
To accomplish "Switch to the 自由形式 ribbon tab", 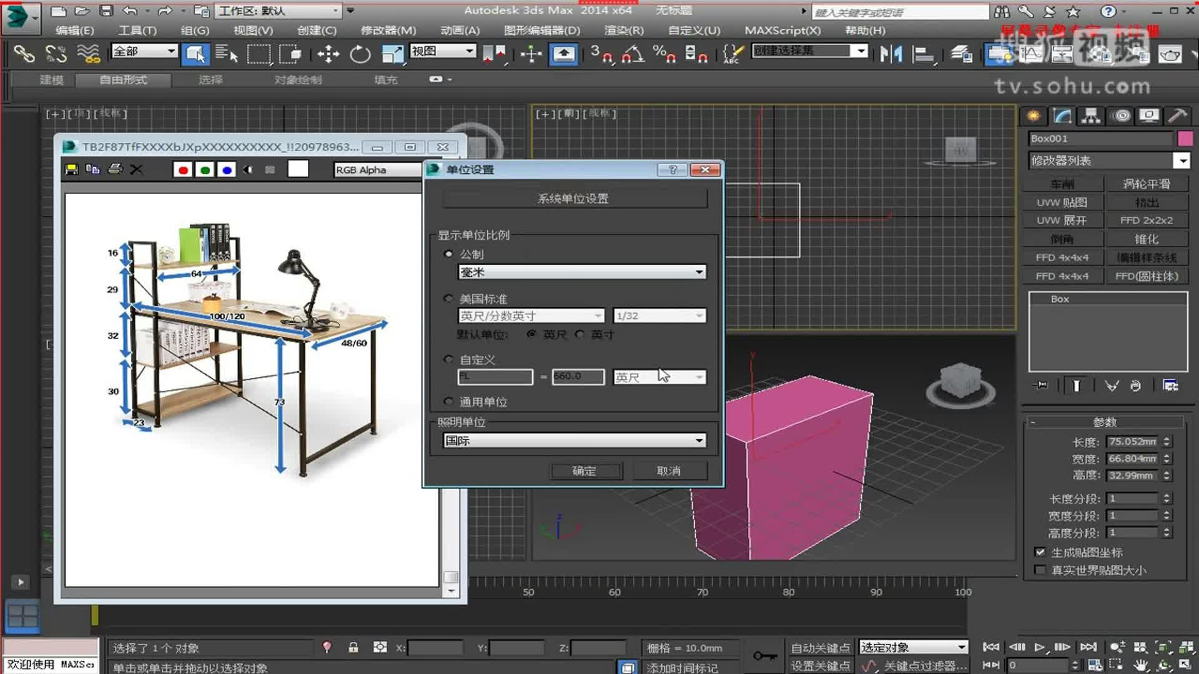I will coord(124,80).
